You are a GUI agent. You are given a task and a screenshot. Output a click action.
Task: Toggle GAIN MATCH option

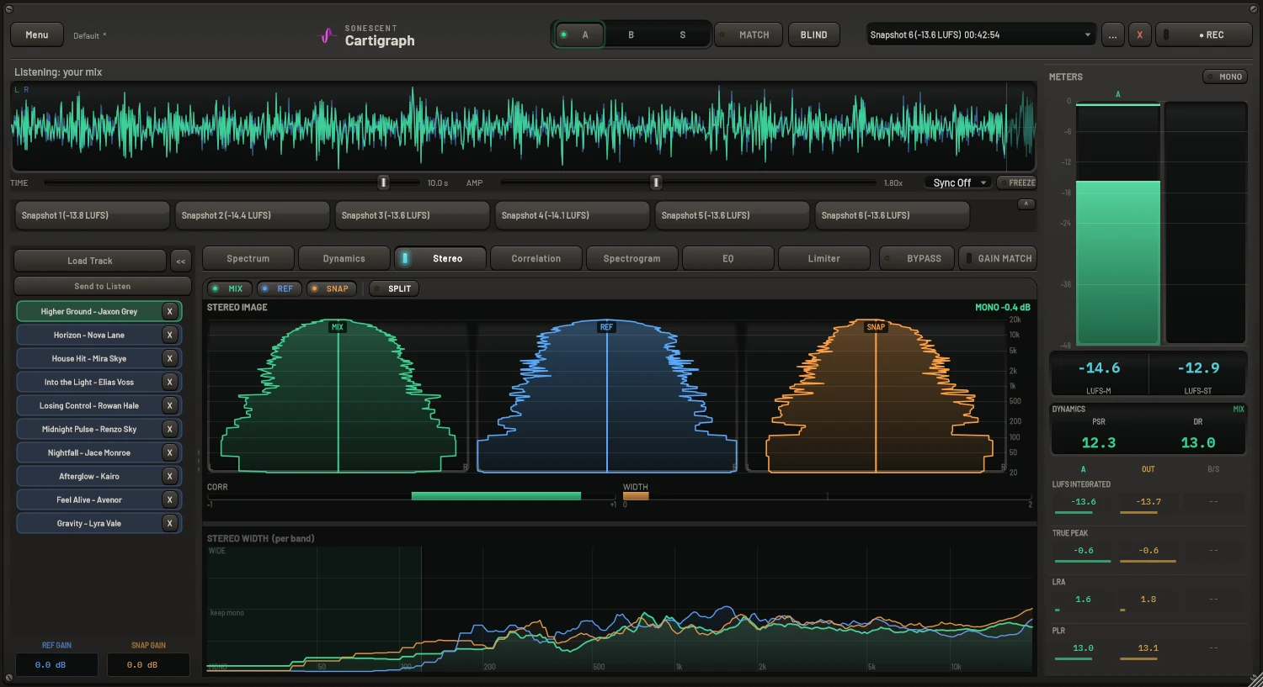coord(998,258)
